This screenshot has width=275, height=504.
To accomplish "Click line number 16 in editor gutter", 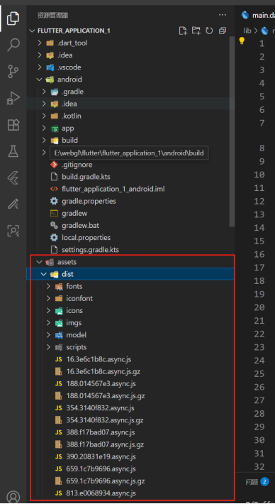I will coord(259,255).
